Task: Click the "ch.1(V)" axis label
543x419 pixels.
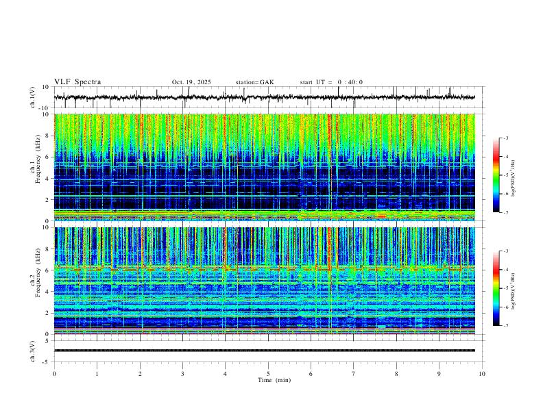Action: [x=33, y=97]
